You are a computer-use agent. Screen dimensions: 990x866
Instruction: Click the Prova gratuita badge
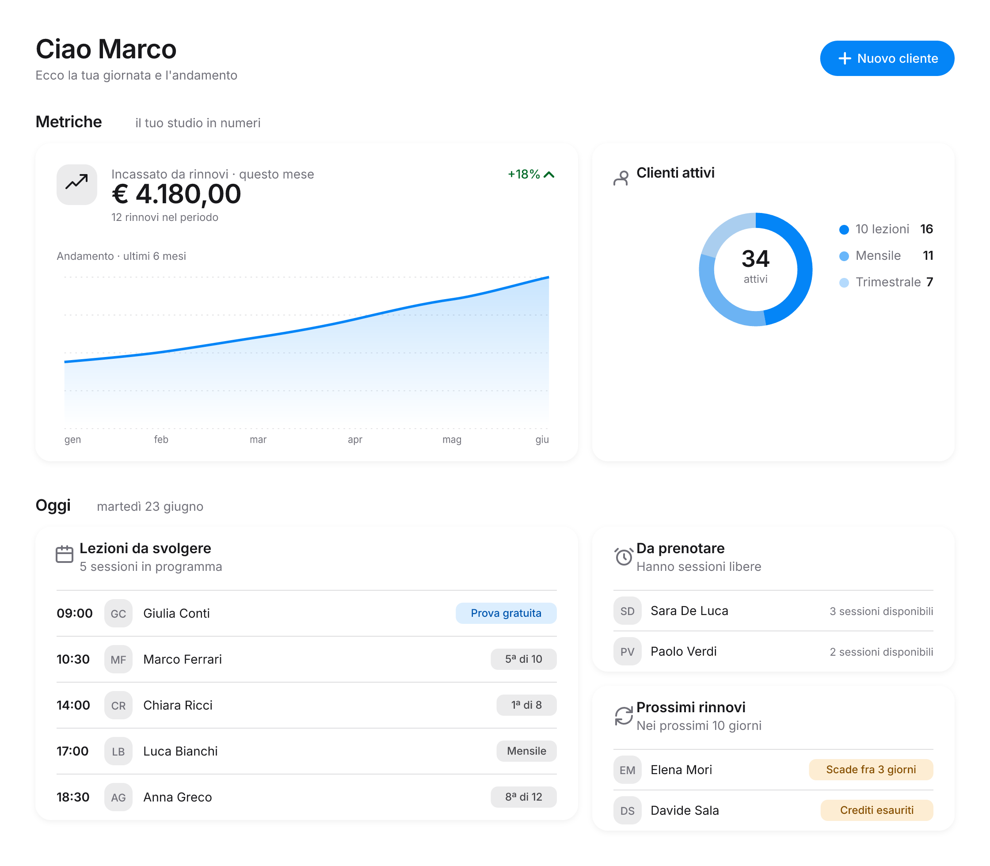click(x=506, y=613)
